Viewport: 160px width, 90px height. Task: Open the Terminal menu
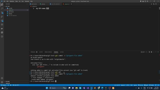pos(27,1)
